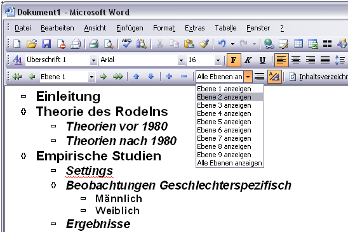Screen dimensions: 348x232
Task: Open the undo history dropdown arrow
Action: [232, 44]
